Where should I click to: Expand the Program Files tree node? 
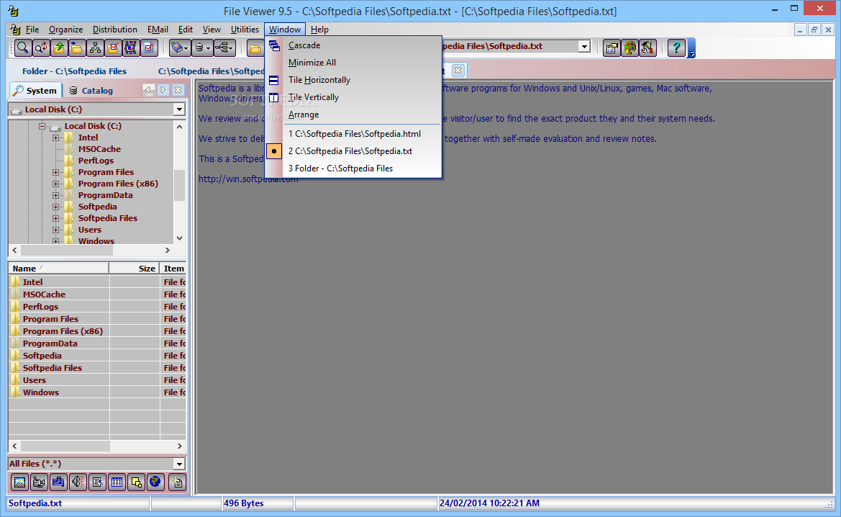tap(56, 172)
